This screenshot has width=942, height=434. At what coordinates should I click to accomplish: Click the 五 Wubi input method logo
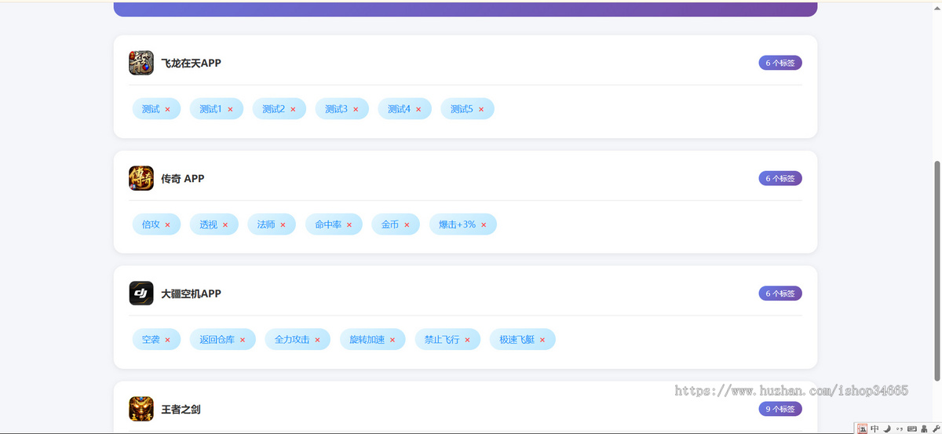coord(863,429)
